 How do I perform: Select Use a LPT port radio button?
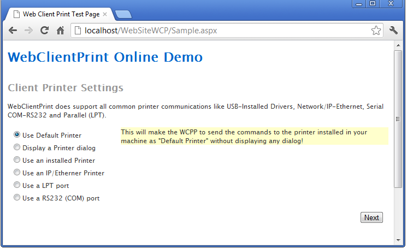[x=17, y=185]
